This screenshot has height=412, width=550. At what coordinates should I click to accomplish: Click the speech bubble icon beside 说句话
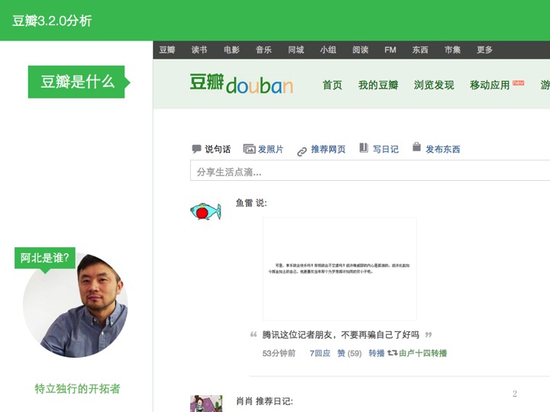196,150
